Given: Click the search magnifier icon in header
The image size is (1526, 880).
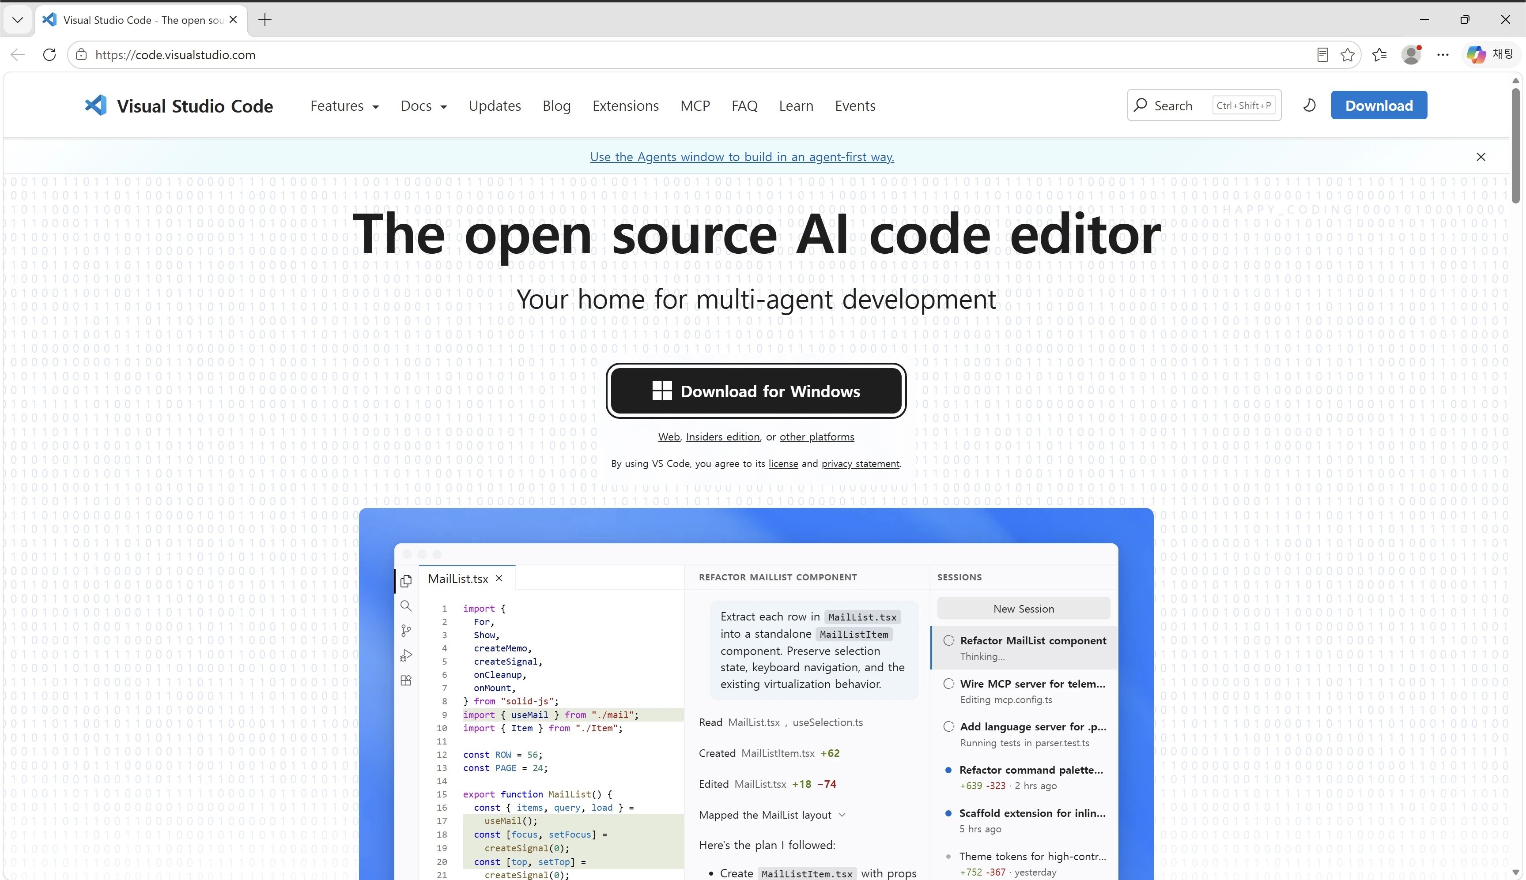Looking at the screenshot, I should pyautogui.click(x=1140, y=105).
